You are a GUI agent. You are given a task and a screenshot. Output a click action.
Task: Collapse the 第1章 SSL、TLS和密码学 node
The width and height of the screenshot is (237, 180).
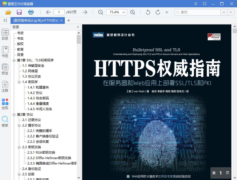[x=14, y=60]
